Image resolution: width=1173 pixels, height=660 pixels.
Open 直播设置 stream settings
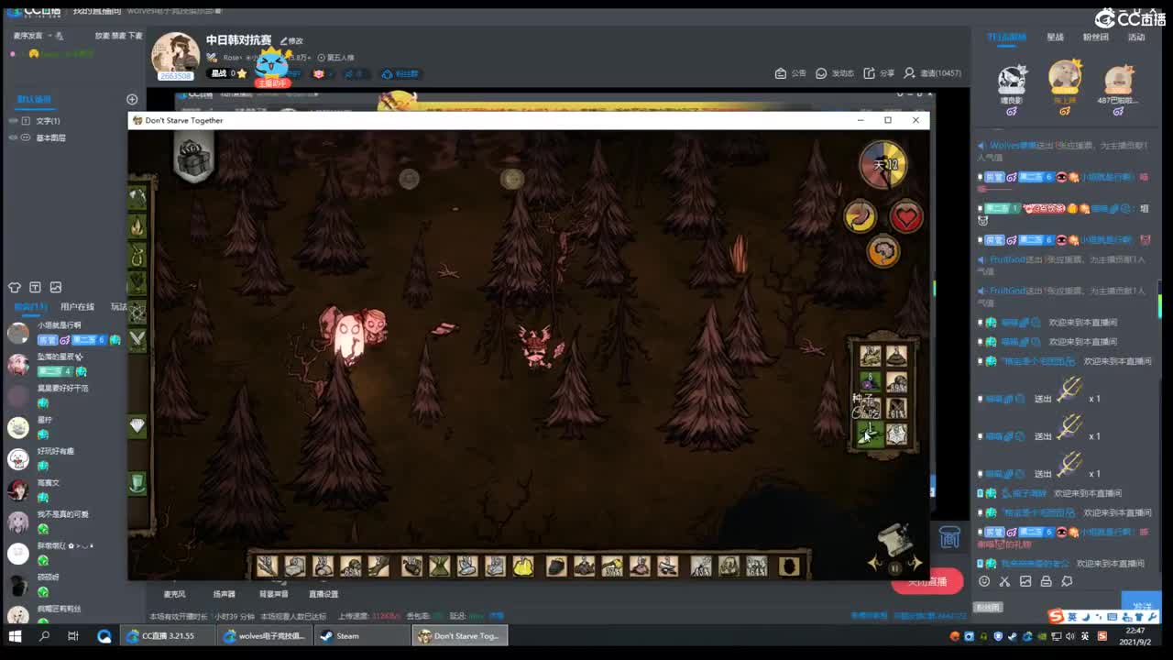pos(323,594)
